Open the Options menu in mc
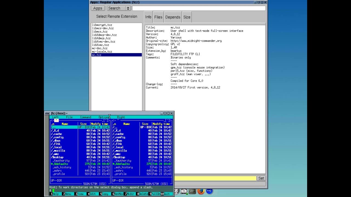Viewport: 351px width, 197px height. coord(104,117)
